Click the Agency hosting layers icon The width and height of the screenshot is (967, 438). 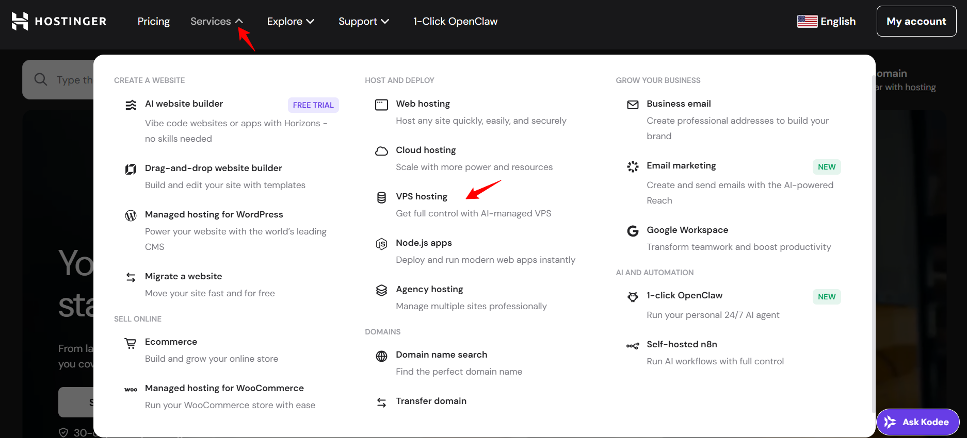381,290
